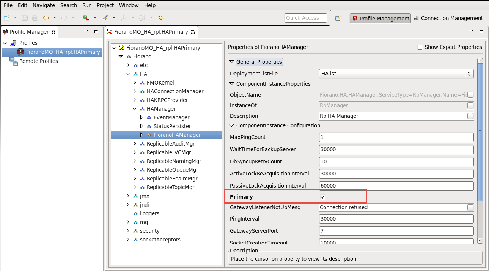489x271 pixels.
Task: Select the HAKRPCProvider tree item
Action: pyautogui.click(x=167, y=100)
